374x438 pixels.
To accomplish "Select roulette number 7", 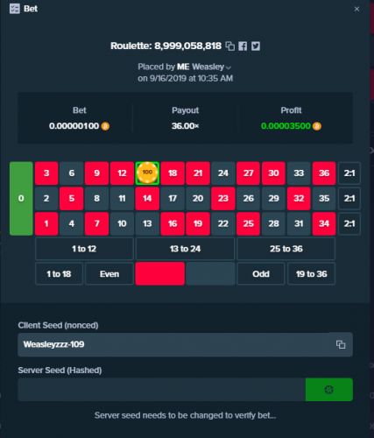I will [x=96, y=223].
